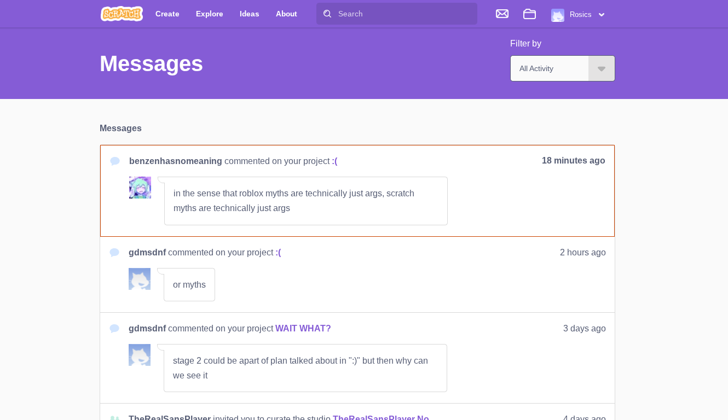Click the search magnifying glass icon
728x420 pixels.
[x=327, y=14]
